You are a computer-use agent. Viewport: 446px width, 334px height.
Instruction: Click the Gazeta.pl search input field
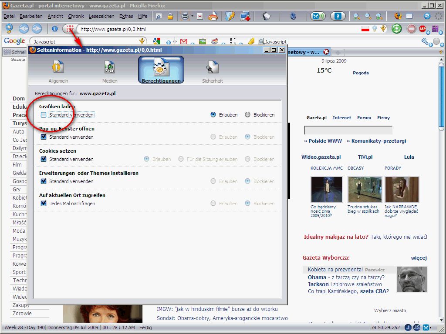point(348,130)
